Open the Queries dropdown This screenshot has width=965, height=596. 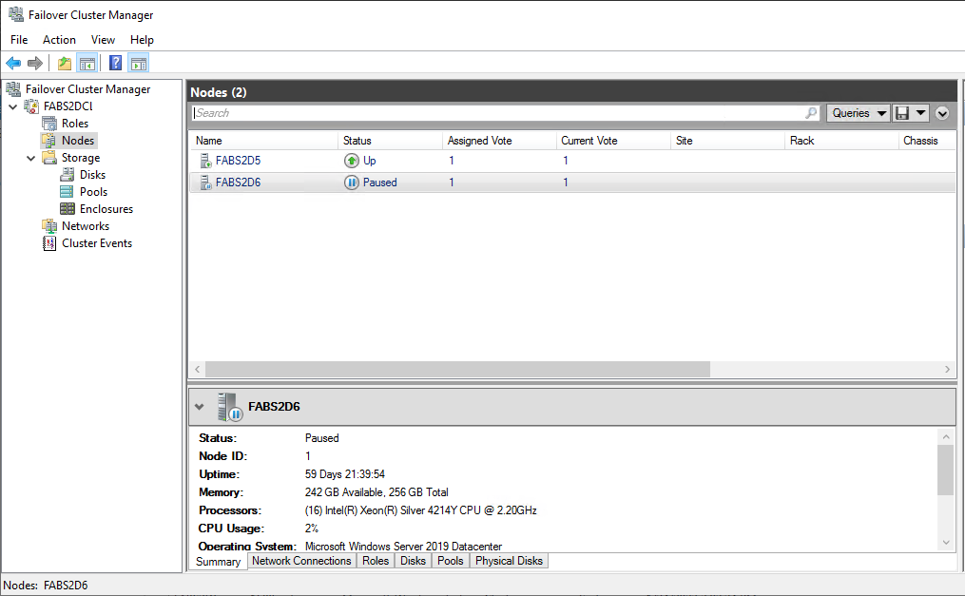tap(858, 113)
